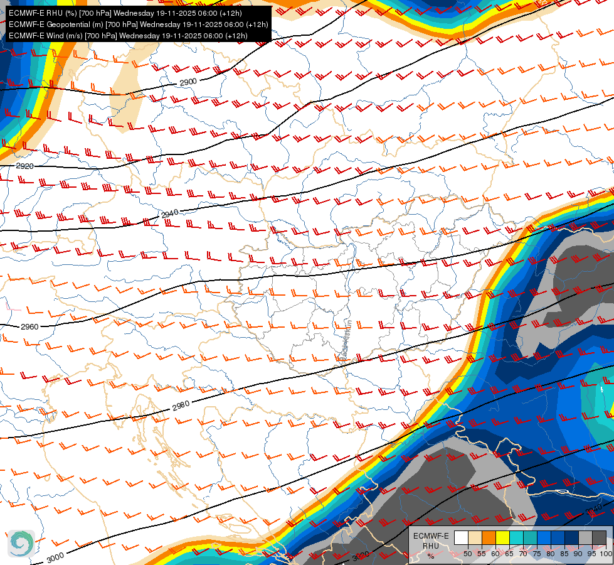Click the ECMWF-E RHU title line
This screenshot has height=565, width=614.
[x=125, y=13]
